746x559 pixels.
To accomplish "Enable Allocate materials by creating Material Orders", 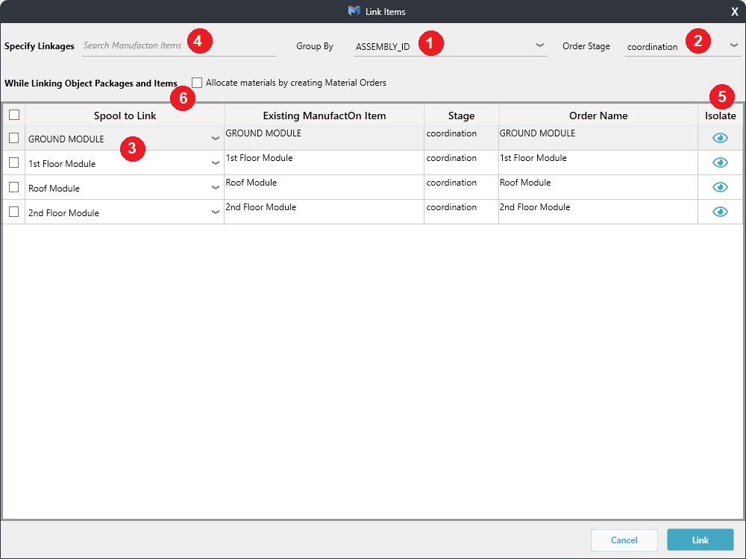I will (197, 83).
